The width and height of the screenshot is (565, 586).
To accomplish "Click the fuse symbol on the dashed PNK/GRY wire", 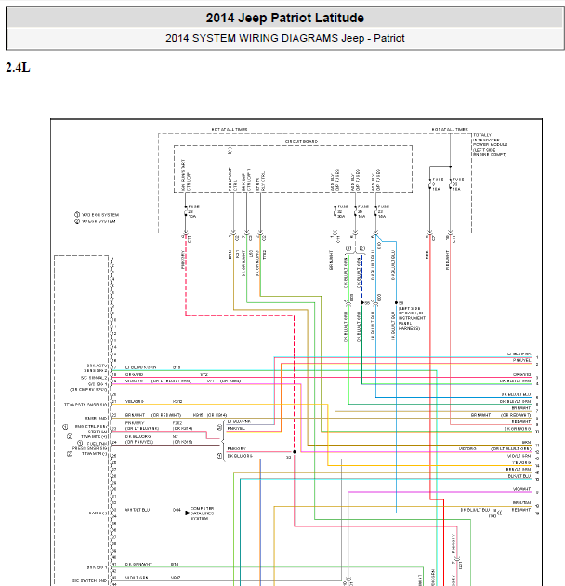I will (x=186, y=211).
